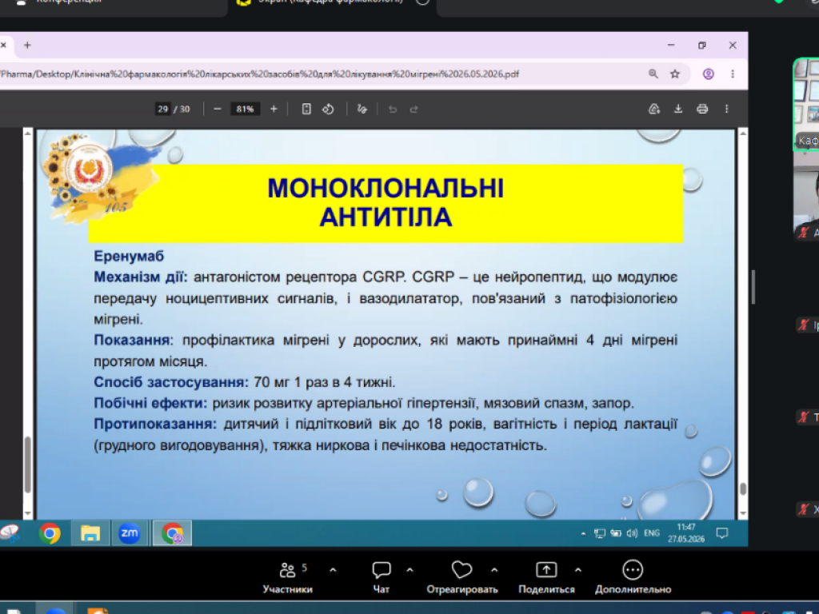
Task: Click the Протипоказання label
Action: [x=155, y=424]
